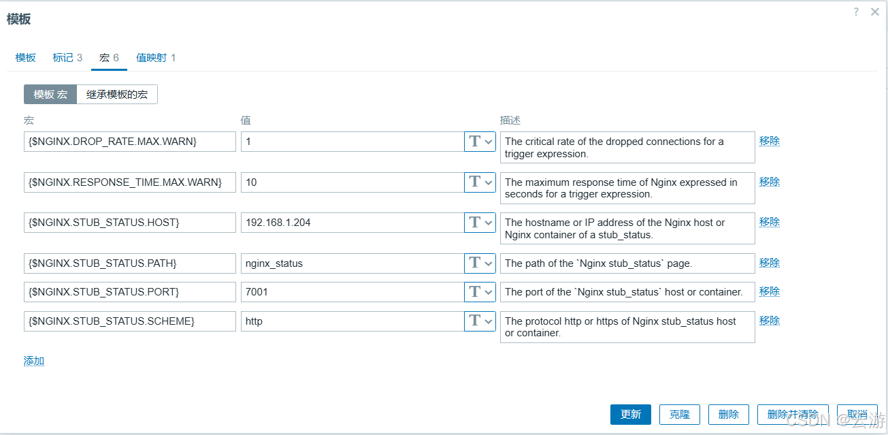888x435 pixels.
Task: Click the value field containing 1
Action: pyautogui.click(x=352, y=142)
